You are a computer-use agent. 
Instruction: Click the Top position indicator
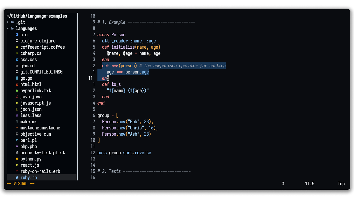tap(341, 184)
